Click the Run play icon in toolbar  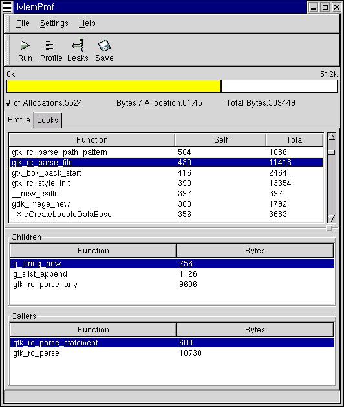tap(25, 45)
